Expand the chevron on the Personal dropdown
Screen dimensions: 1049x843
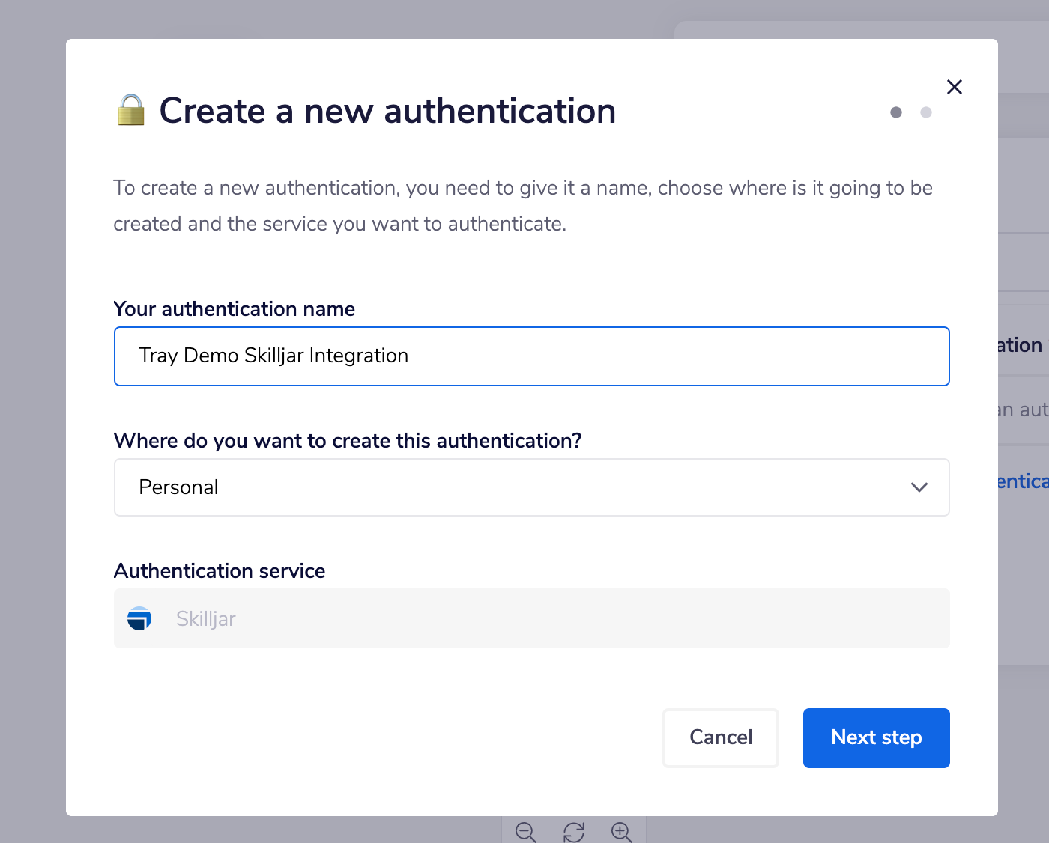click(x=919, y=487)
